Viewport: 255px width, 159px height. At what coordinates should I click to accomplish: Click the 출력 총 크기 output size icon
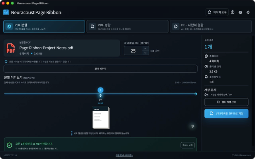[x=206, y=66]
